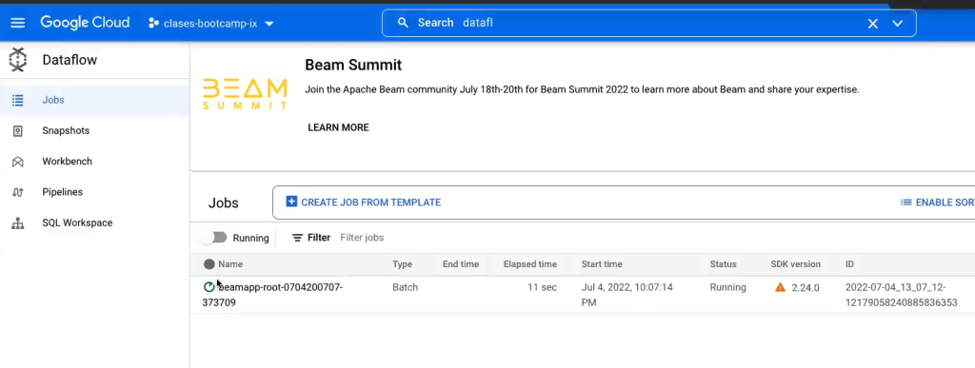Click the Filter icon
The height and width of the screenshot is (368, 975).
(298, 238)
